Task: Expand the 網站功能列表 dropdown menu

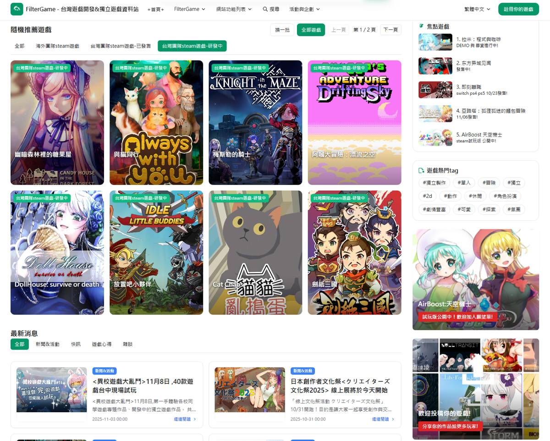Action: [x=234, y=9]
